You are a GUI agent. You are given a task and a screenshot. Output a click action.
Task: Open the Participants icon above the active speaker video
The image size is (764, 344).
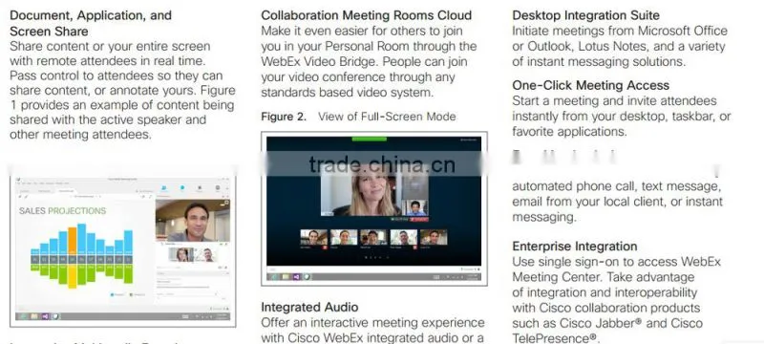pyautogui.click(x=163, y=187)
